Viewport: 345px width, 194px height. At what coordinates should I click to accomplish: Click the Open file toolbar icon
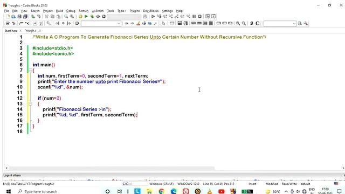click(x=13, y=17)
